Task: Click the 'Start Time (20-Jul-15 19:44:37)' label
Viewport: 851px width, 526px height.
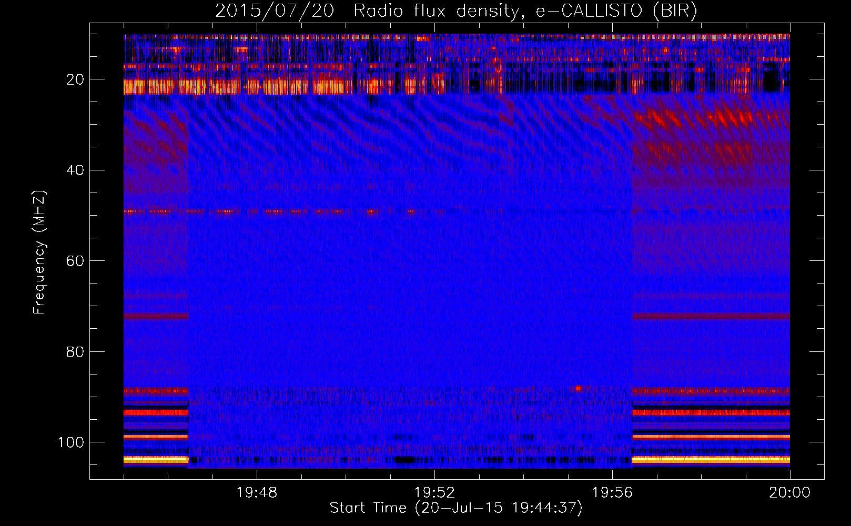Action: pyautogui.click(x=456, y=508)
